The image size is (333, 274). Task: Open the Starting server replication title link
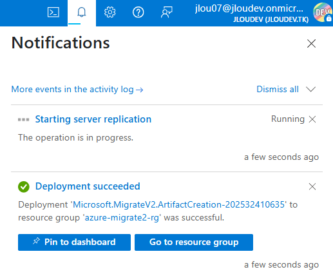point(93,119)
